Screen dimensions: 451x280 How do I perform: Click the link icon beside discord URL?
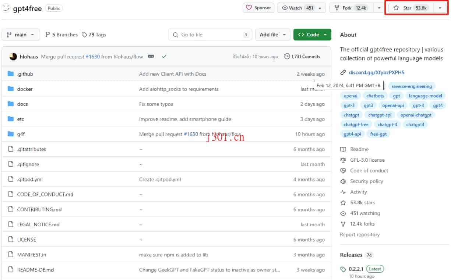click(343, 72)
